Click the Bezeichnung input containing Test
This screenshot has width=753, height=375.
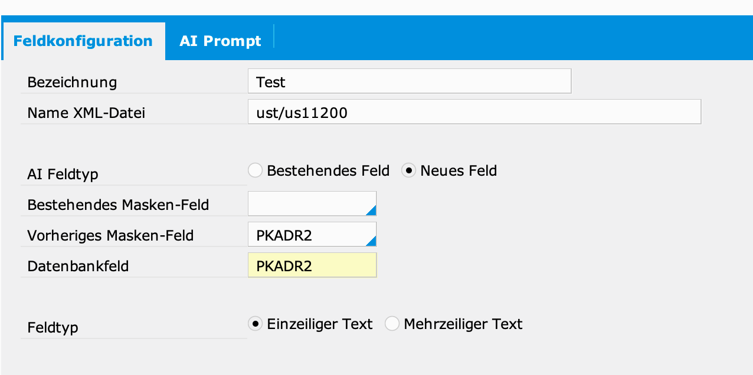409,81
